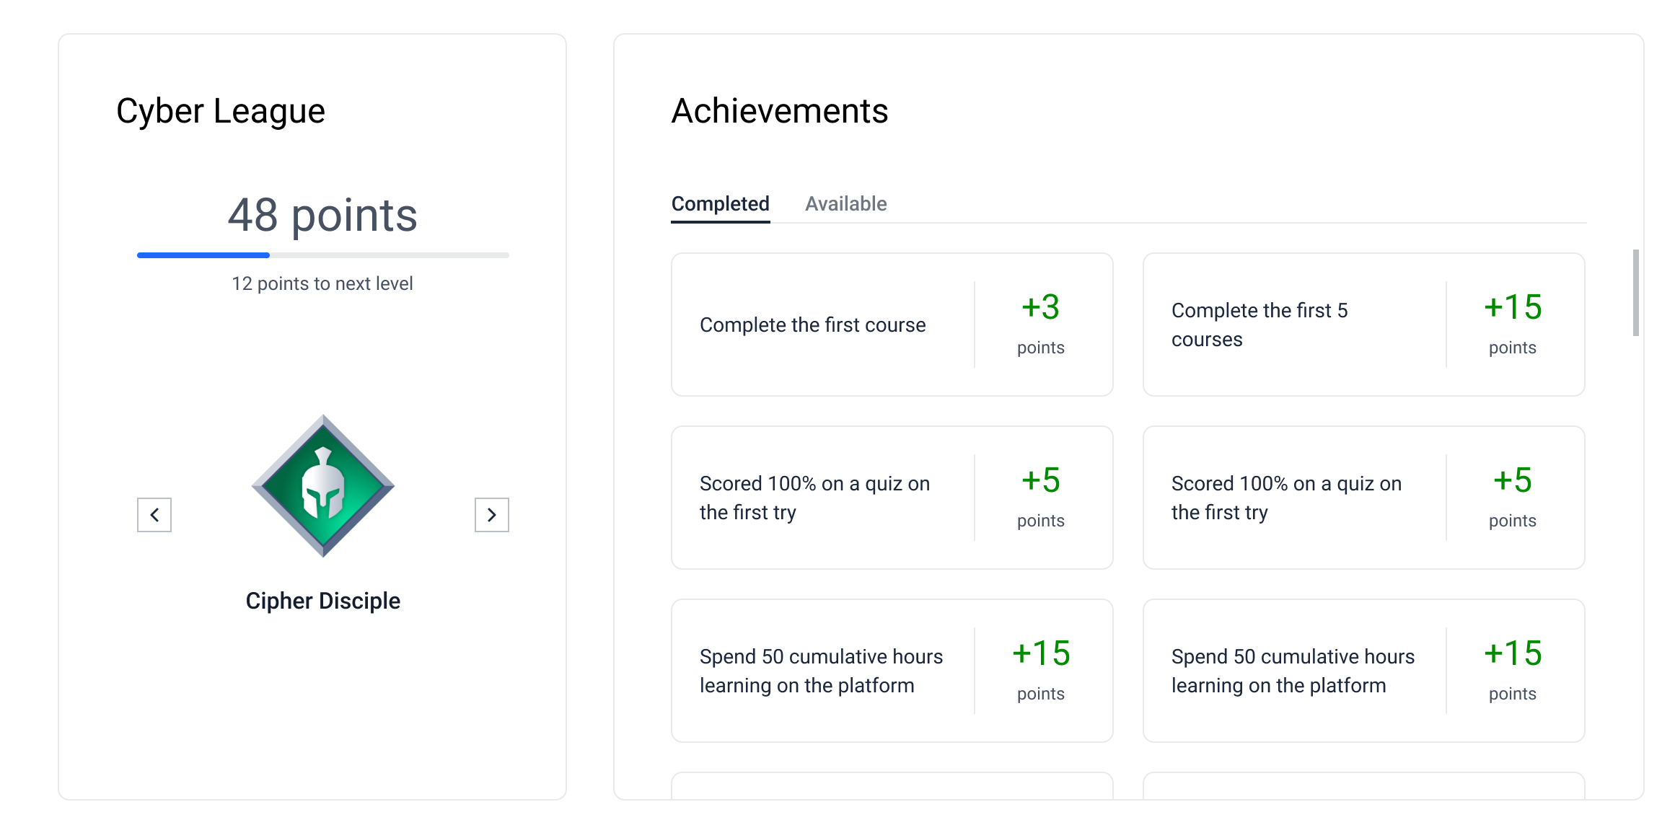Open the 'Complete the first course' achievement
The width and height of the screenshot is (1675, 838).
(812, 325)
